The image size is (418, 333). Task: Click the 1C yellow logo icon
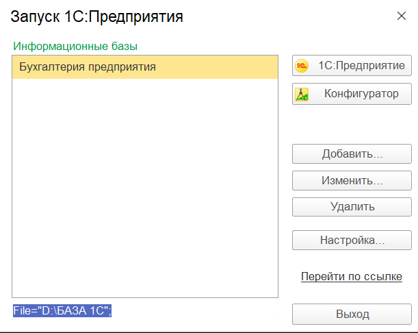tap(302, 66)
